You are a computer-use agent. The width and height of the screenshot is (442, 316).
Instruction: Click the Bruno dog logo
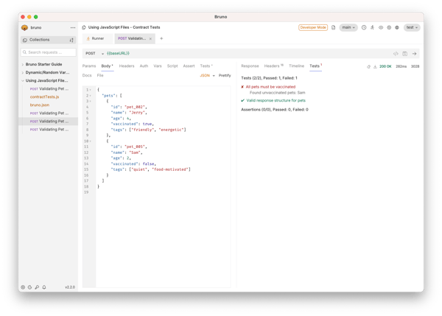(24, 28)
